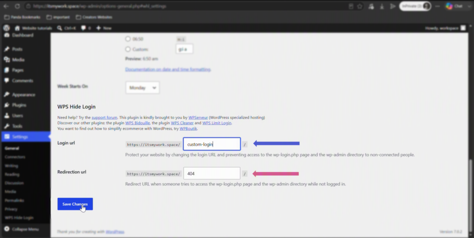Click the site info lock icon in address bar

pos(28,6)
